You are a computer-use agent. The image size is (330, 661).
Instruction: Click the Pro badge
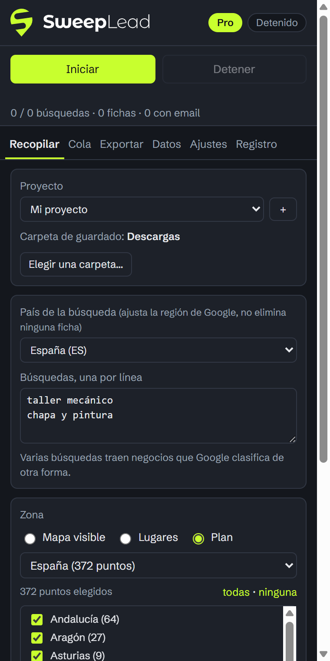point(225,23)
